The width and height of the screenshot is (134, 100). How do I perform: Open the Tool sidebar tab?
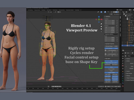pyautogui.click(x=120, y=21)
